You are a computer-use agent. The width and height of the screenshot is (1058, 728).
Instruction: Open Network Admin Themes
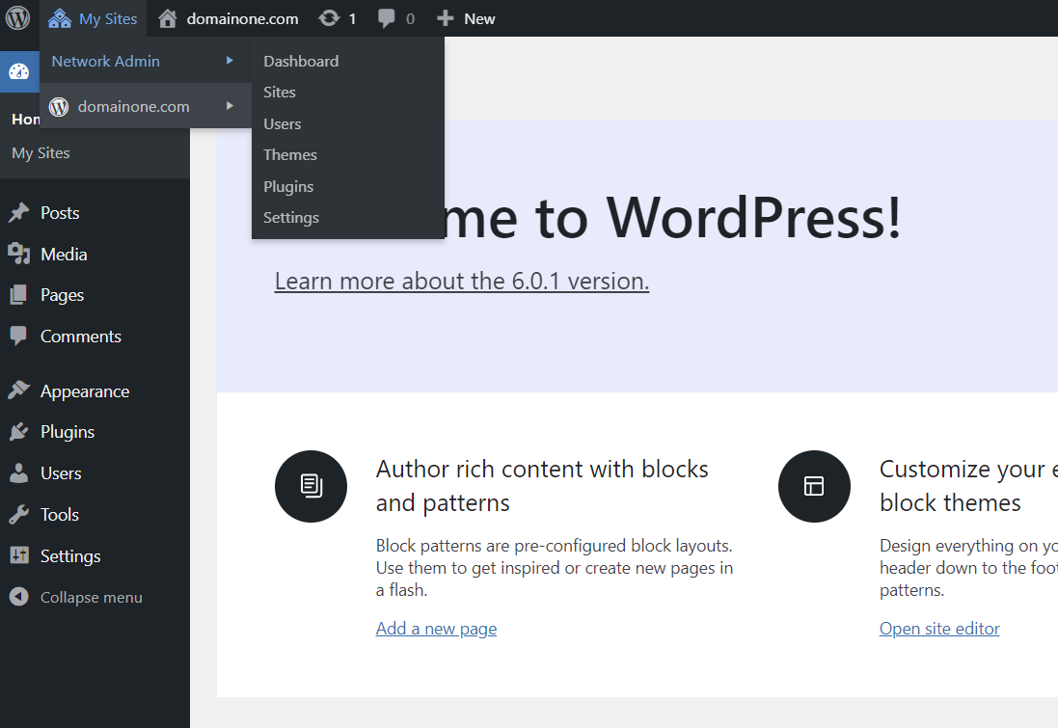(290, 154)
